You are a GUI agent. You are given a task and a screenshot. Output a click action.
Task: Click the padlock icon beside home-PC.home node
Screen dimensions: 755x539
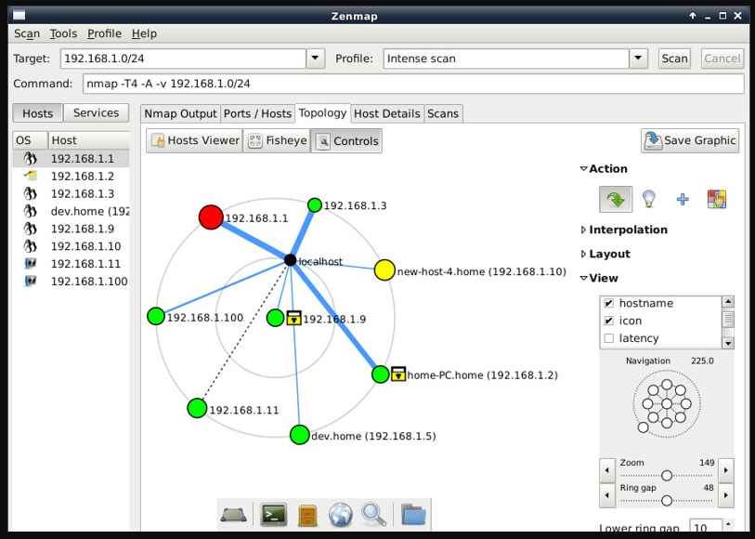click(x=398, y=374)
